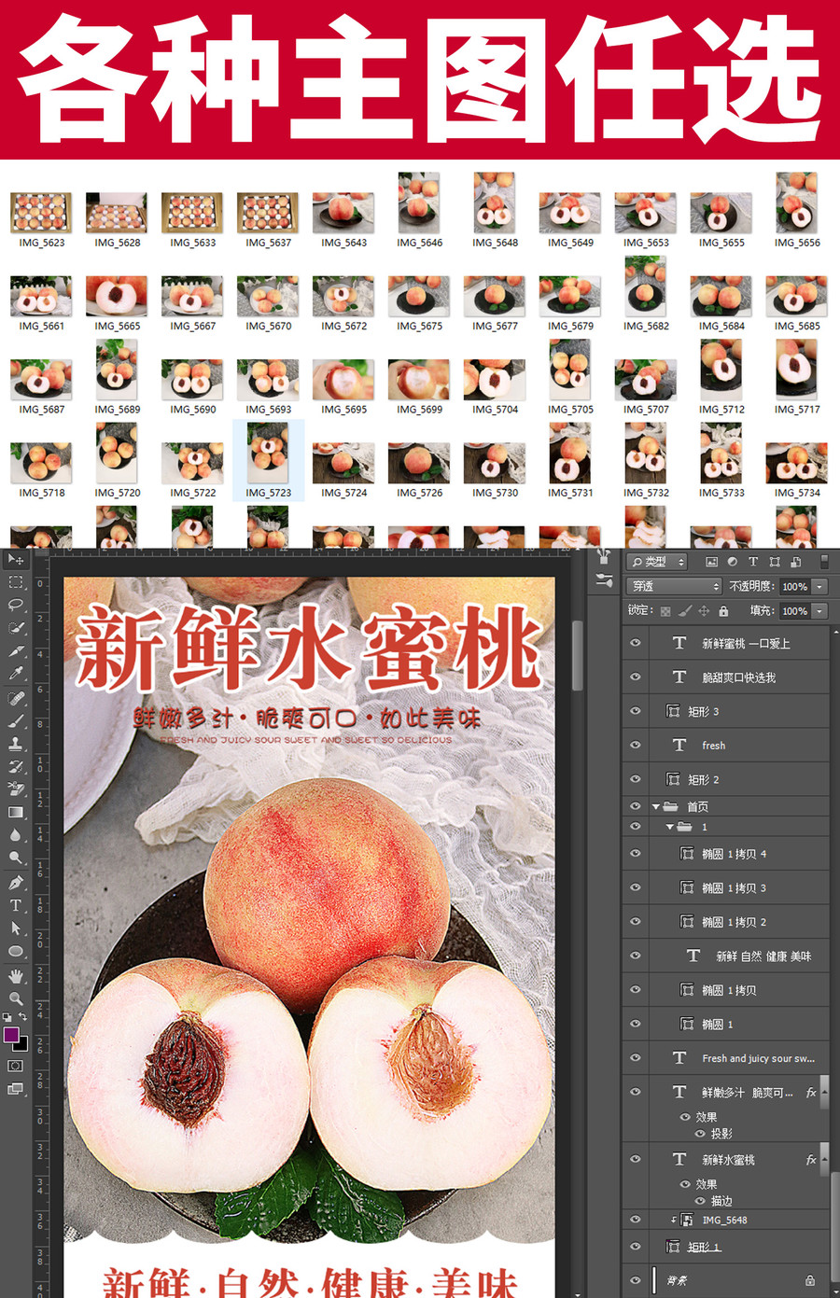This screenshot has width=840, height=1298.
Task: Open the 不透明度 opacity dropdown arrow
Action: coord(819,586)
